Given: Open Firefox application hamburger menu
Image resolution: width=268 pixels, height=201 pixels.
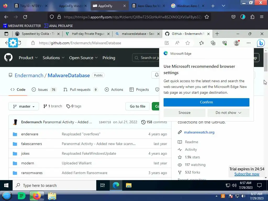Looking at the screenshot, I should pyautogui.click(x=262, y=17).
